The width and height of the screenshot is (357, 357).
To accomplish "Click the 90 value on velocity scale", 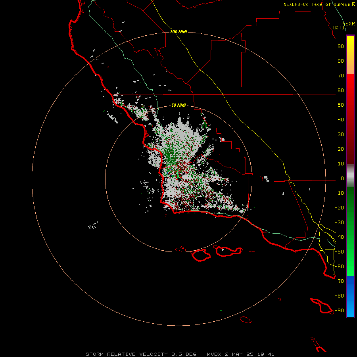I will (341, 46).
